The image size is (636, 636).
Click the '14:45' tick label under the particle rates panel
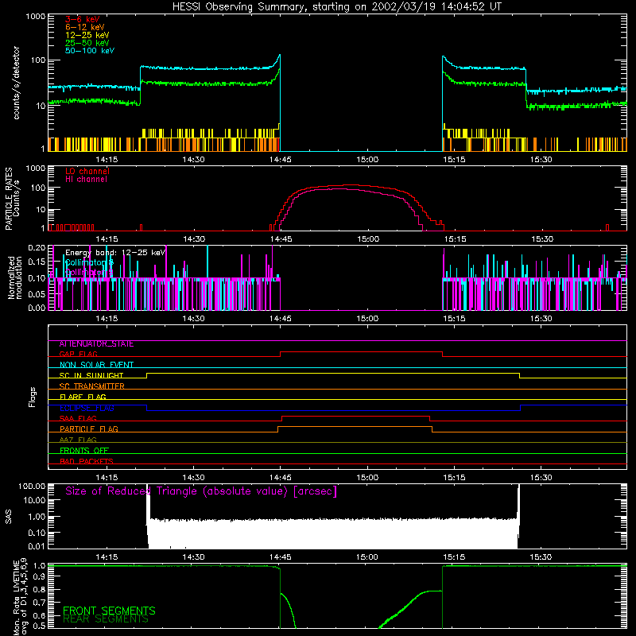coord(281,239)
